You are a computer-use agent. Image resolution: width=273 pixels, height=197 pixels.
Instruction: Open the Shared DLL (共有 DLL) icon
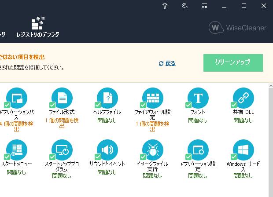(243, 98)
